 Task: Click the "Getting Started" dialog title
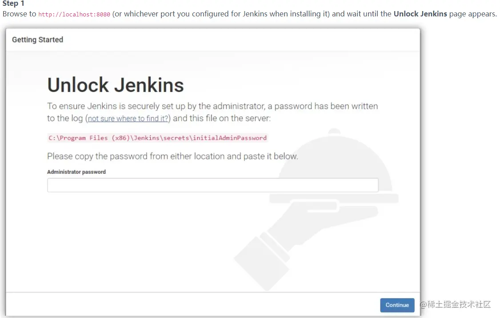tap(37, 40)
